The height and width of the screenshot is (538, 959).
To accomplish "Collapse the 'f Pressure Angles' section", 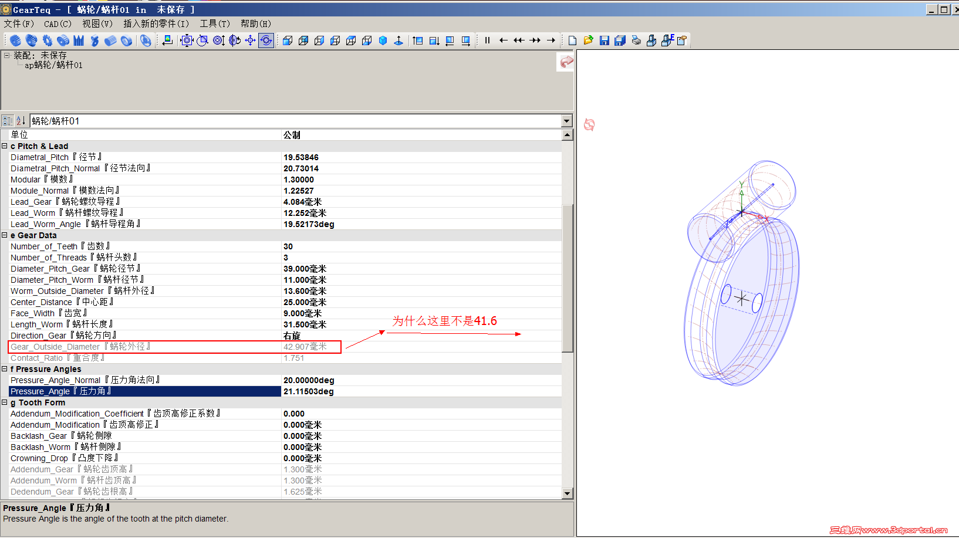I will tap(5, 369).
